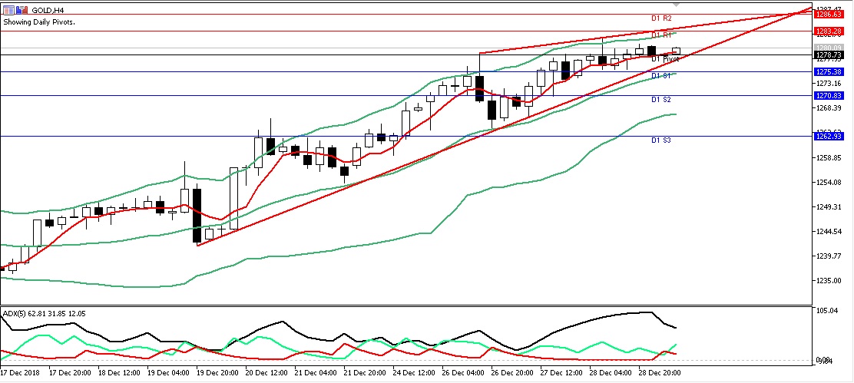Select the D1 S1 support label

point(661,76)
